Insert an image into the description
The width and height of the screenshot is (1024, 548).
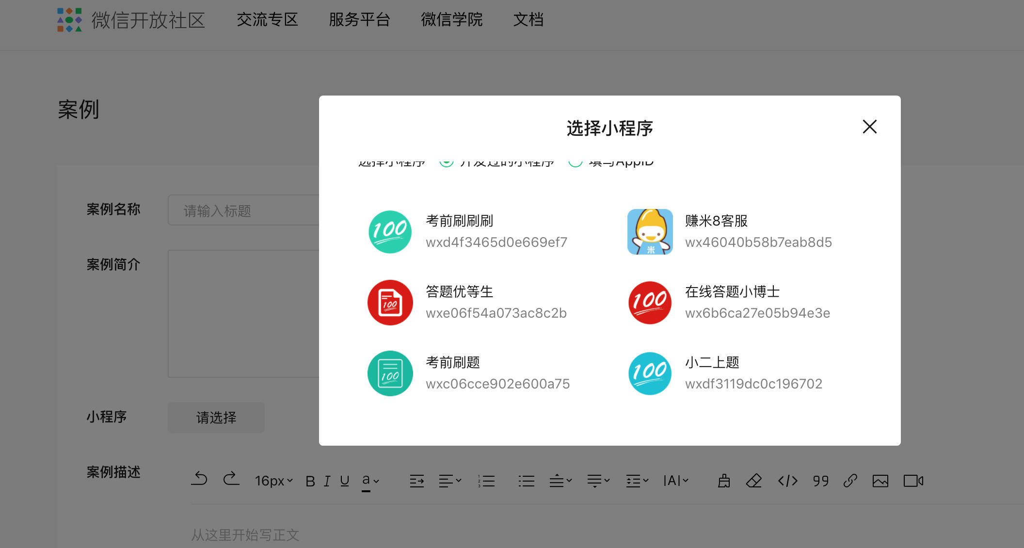[880, 481]
